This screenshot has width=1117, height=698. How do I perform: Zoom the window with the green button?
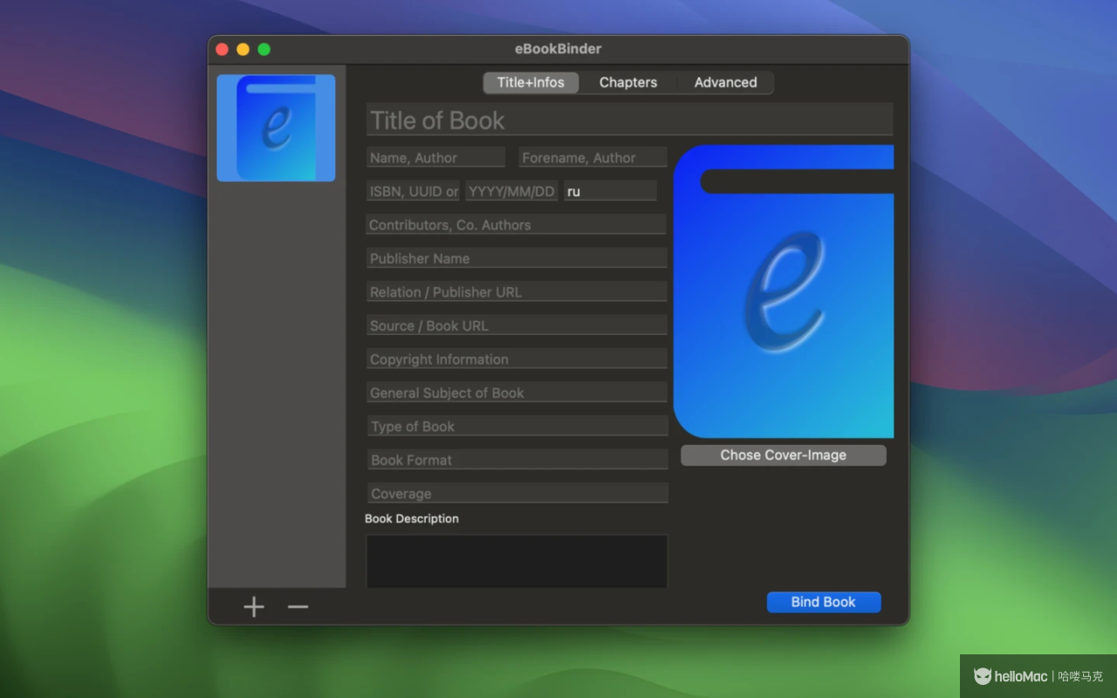(x=264, y=49)
